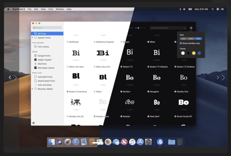Click the Enter preview text field
Viewport: 231px width, 156px height.
[168, 28]
